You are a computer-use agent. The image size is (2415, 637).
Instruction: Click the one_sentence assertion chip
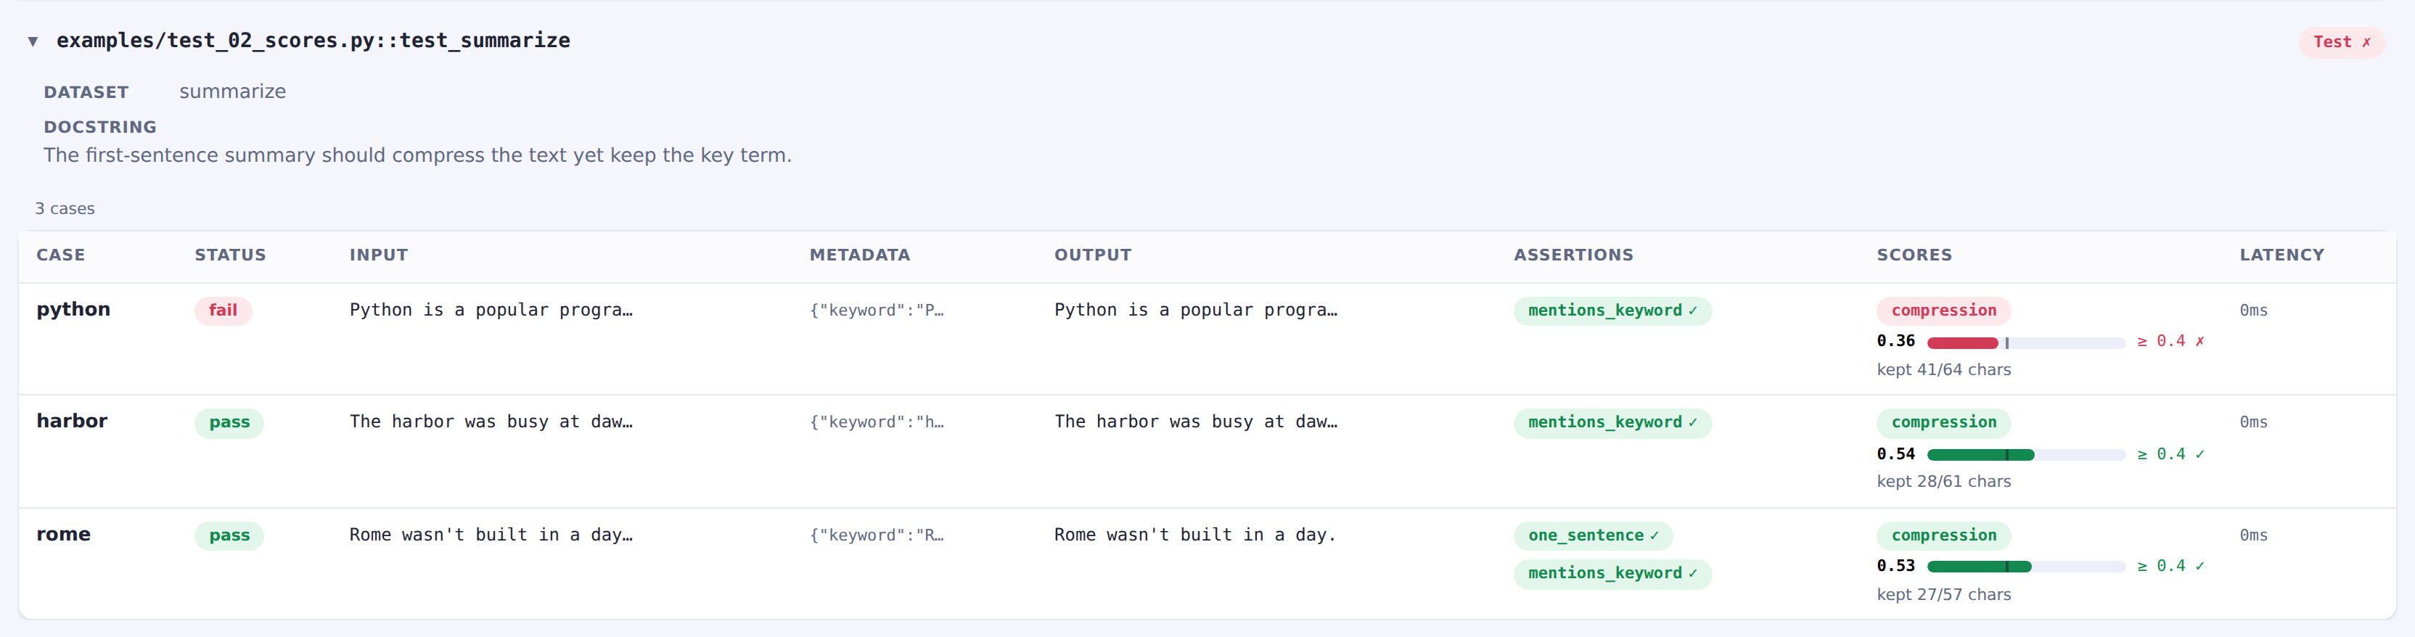click(1593, 536)
